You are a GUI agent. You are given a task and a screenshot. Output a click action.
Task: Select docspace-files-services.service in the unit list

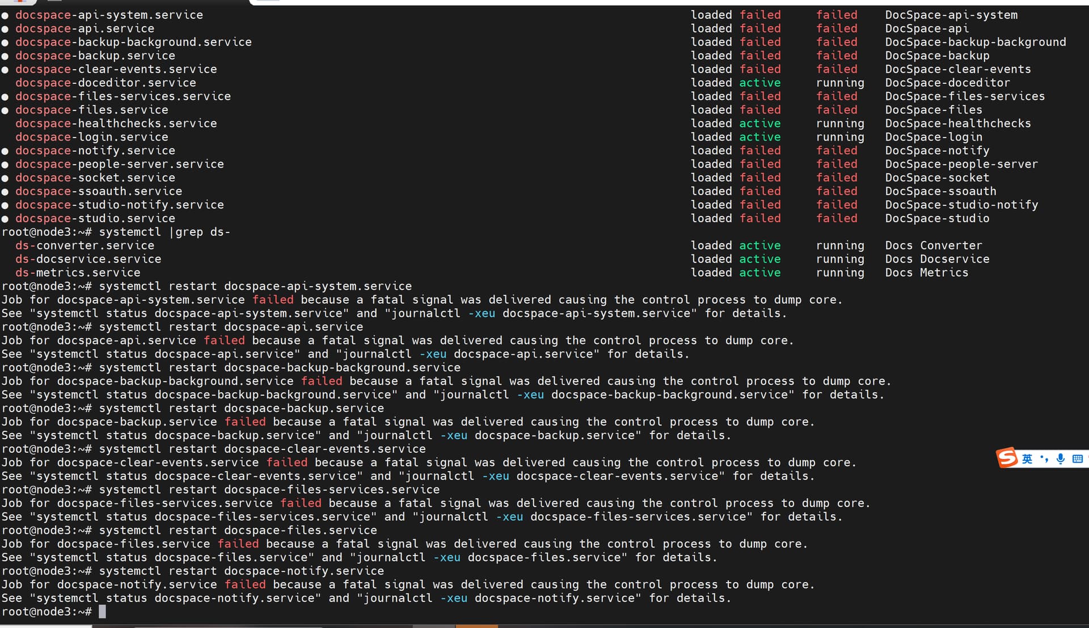pyautogui.click(x=123, y=96)
